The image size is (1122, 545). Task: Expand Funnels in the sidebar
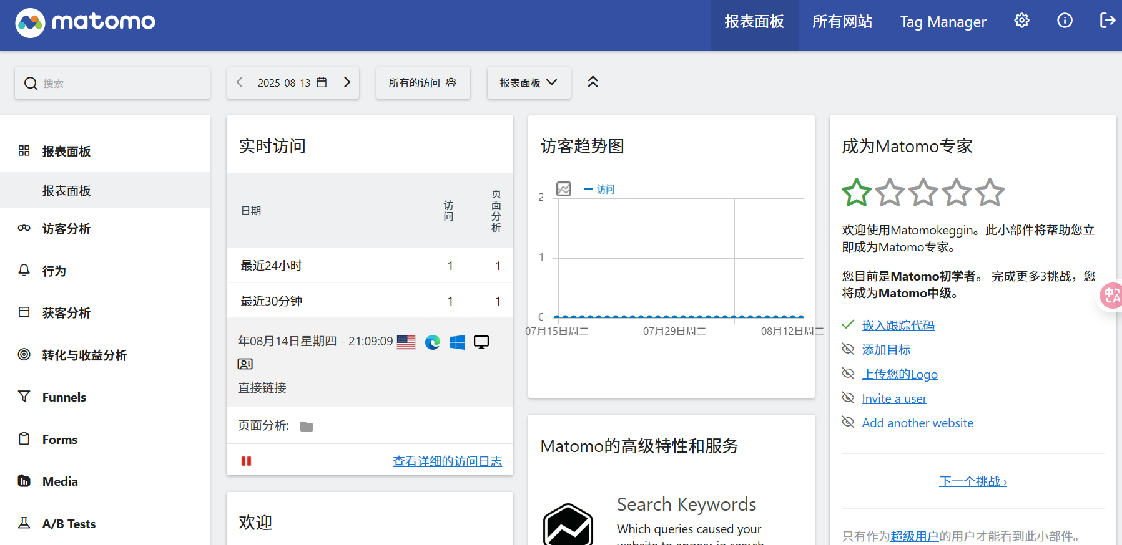[64, 397]
